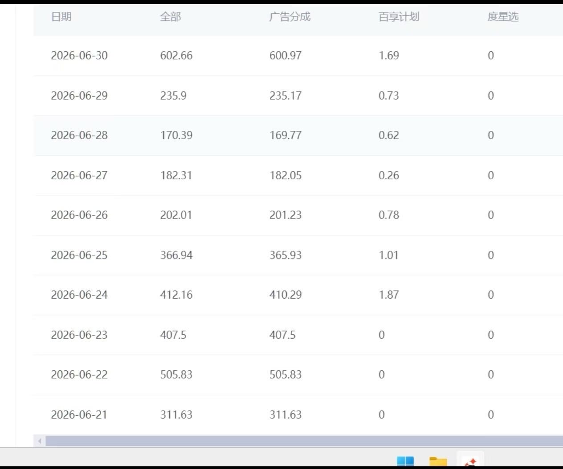This screenshot has height=469, width=563.
Task: Click 全部 value in 2026-06-21 row
Action: (x=176, y=415)
